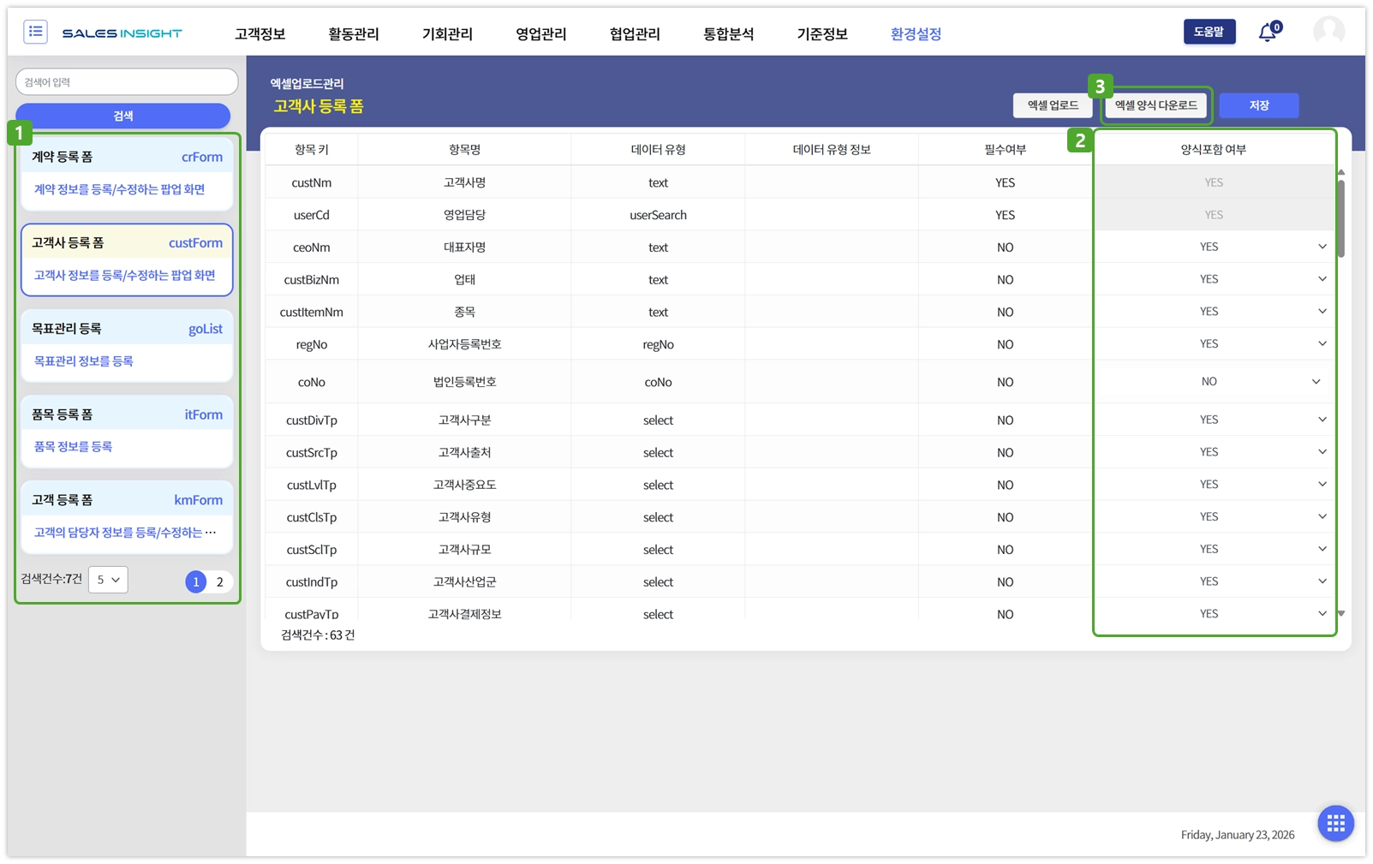The image size is (1373, 864).
Task: Open 양식포함 dropdown for custDivTp row
Action: point(1214,420)
